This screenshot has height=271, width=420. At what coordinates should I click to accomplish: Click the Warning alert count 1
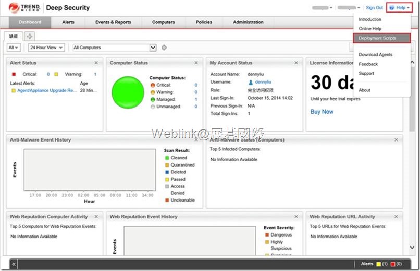point(95,74)
